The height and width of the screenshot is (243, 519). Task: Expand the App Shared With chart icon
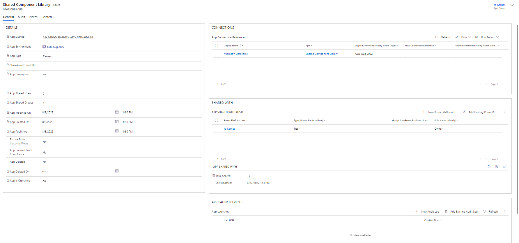pyautogui.click(x=504, y=167)
